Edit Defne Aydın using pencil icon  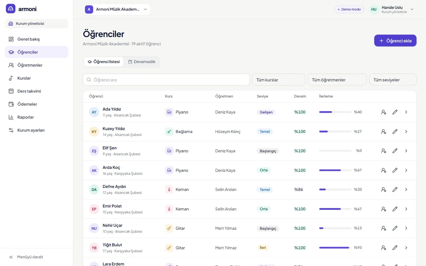[395, 189]
